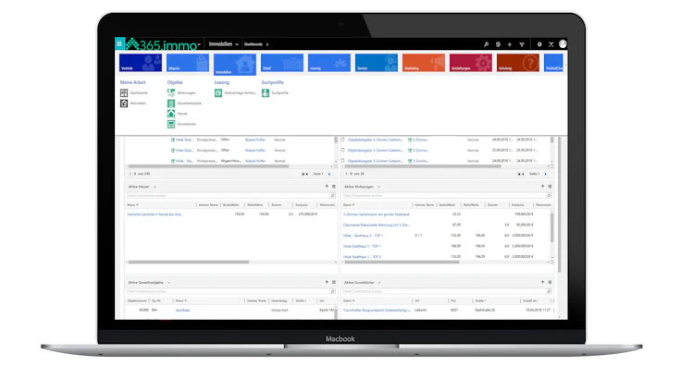This screenshot has height=366, width=681.
Task: Expand the Dashboards breadcrumb chevron
Action: (267, 44)
